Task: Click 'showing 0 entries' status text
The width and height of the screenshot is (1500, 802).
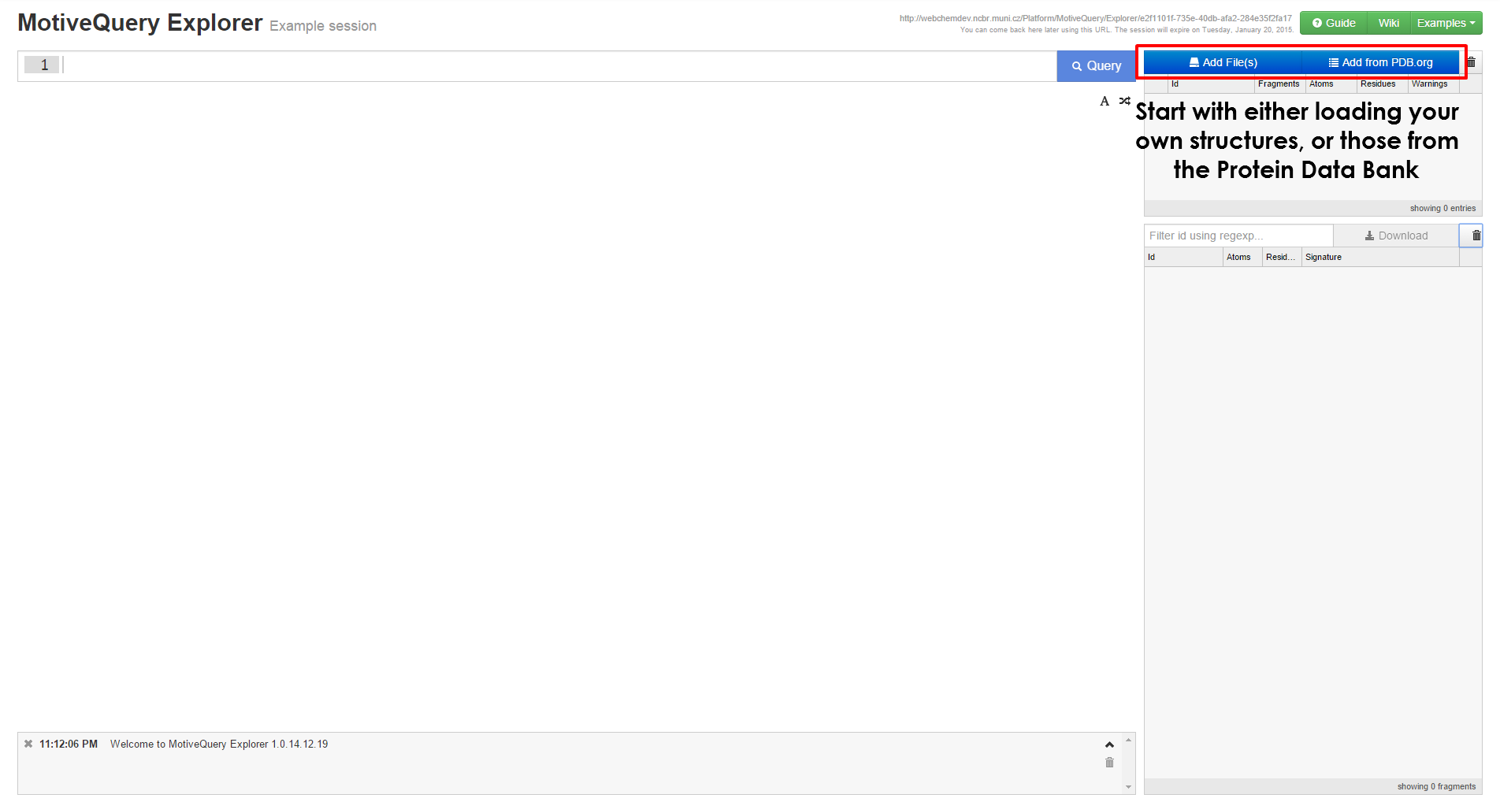Action: (1442, 209)
